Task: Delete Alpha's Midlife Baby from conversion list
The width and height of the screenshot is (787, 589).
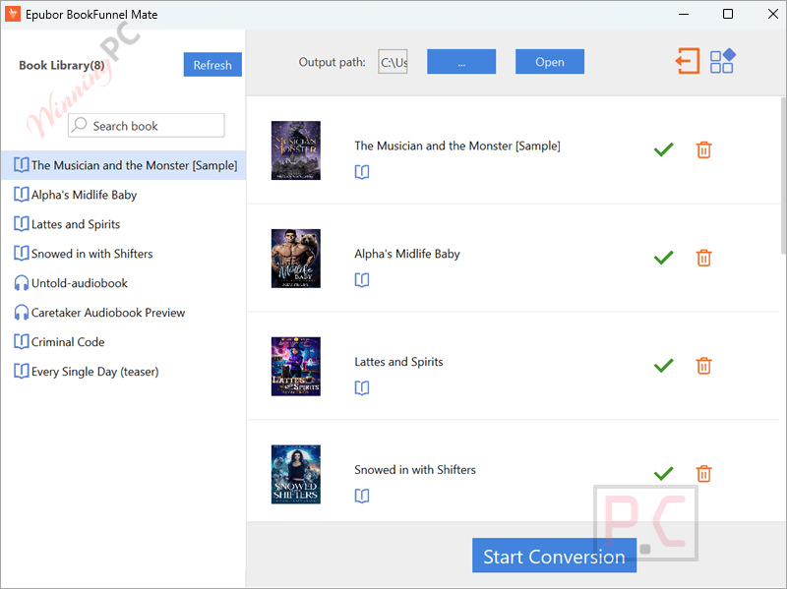Action: click(x=703, y=258)
